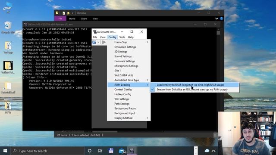Image resolution: width=276 pixels, height=155 pixels.
Task: Click the console window title icon
Action: tap(25, 24)
